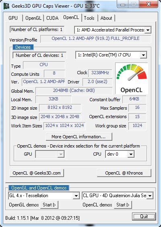
Task: Click the Max Samplers value 16
Action: point(137,108)
